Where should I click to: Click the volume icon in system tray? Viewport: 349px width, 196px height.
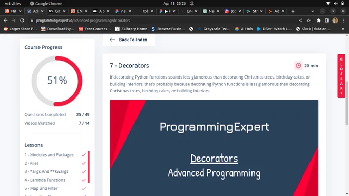(335, 4)
